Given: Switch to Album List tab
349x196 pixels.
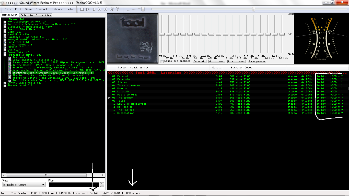Looking at the screenshot, I should [10, 15].
